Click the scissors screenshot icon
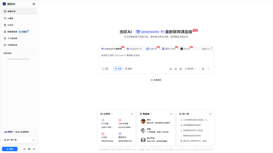This screenshot has height=153, width=273. 176,68
